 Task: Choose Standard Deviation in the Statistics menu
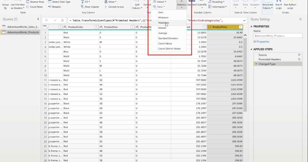click(x=168, y=38)
